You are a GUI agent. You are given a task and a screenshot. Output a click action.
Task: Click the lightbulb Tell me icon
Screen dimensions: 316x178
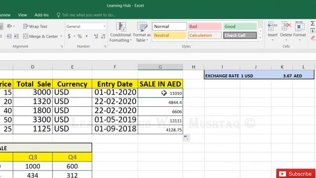click(x=58, y=15)
